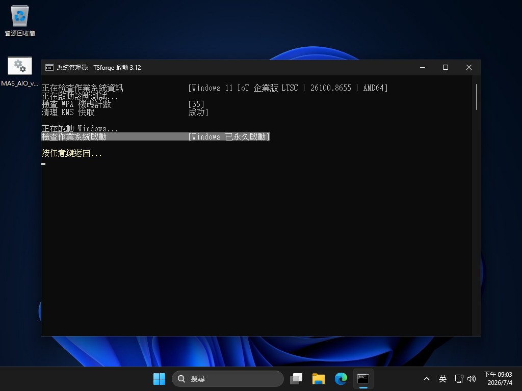Screen dimensions: 522x391
Task: Open Microsoft Edge from the taskbar
Action: 341,379
